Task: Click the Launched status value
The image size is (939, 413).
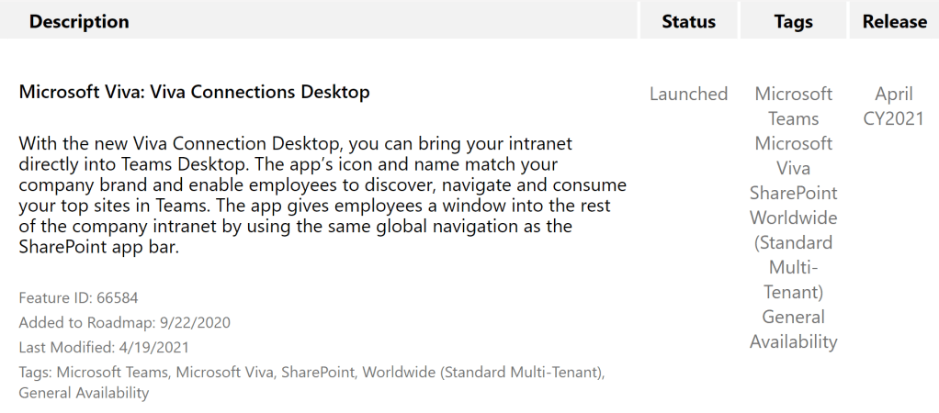Action: coord(688,94)
